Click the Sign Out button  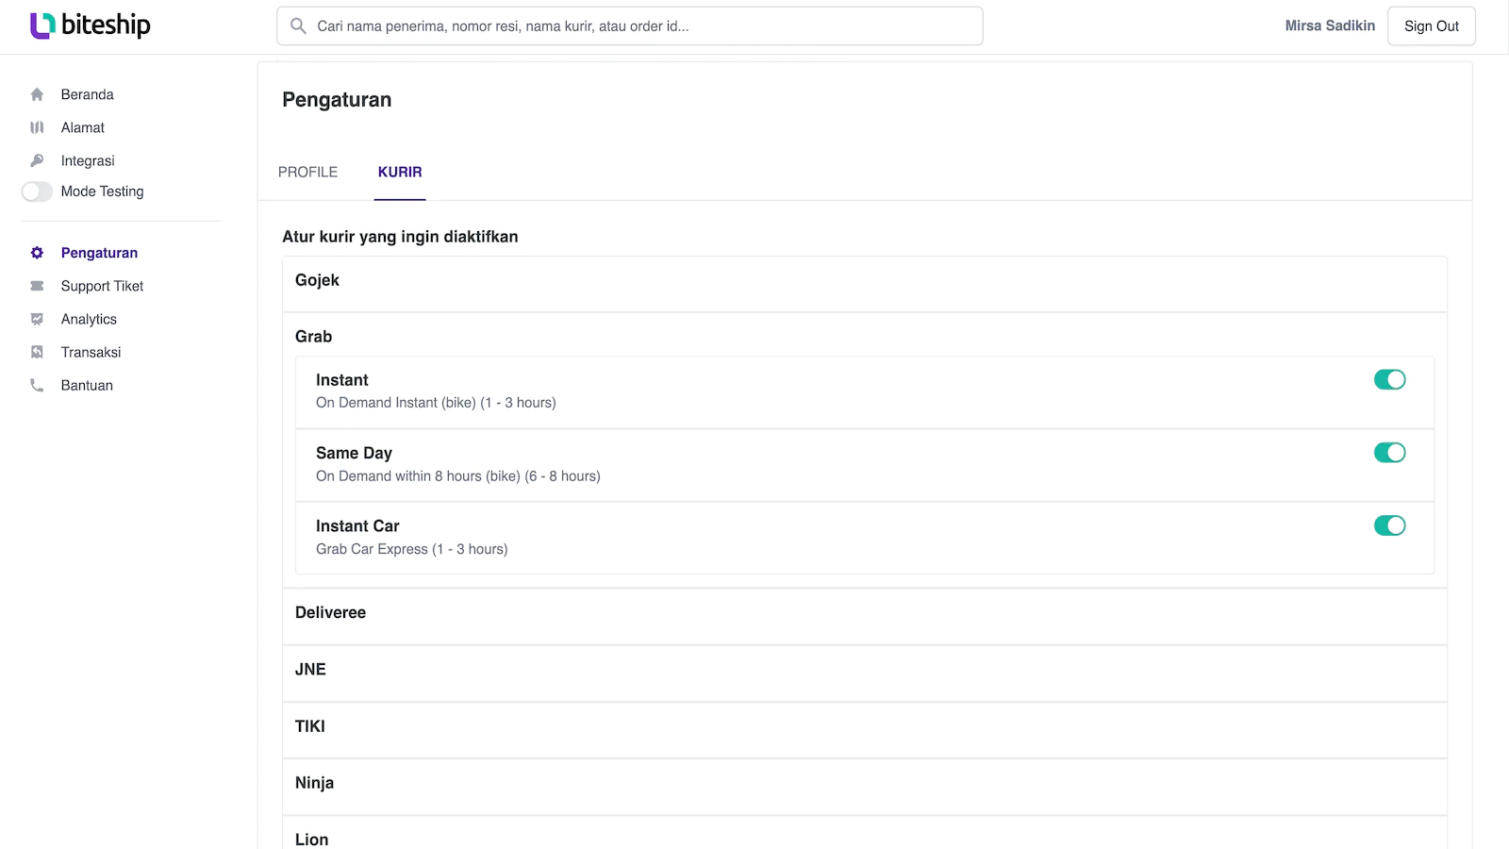point(1431,26)
